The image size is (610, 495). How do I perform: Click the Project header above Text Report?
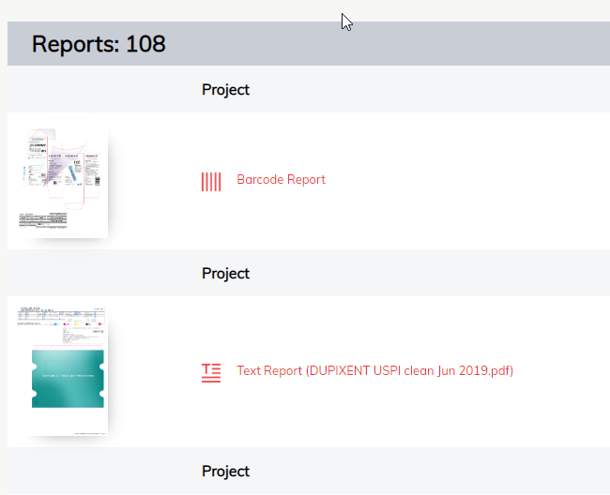pyautogui.click(x=225, y=274)
